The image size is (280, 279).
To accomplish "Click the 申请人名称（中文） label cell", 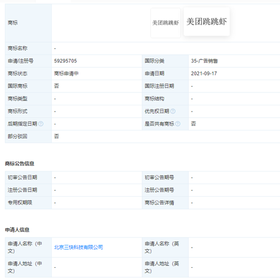I will 29,248.
